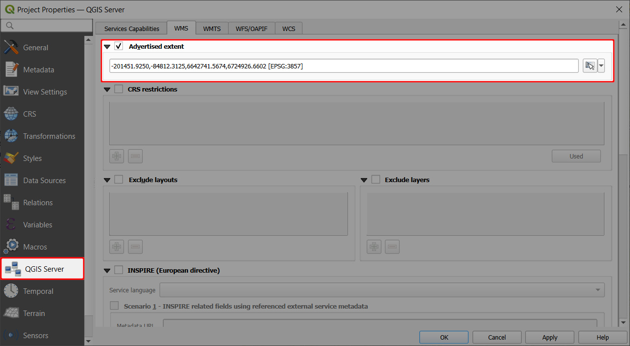Click the settings search box

(x=47, y=26)
